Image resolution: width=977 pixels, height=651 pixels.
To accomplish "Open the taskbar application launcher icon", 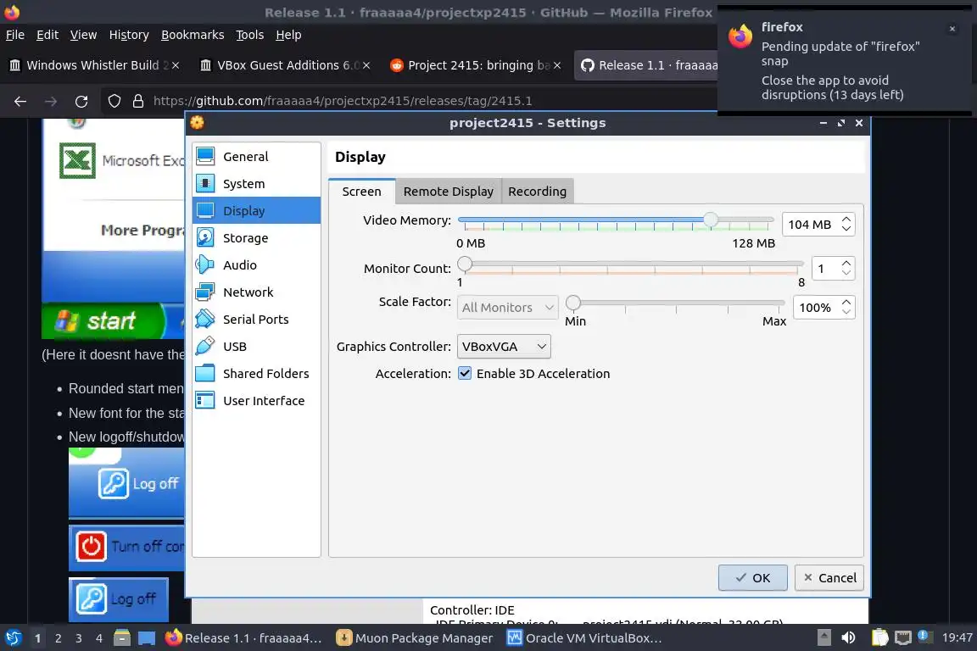I will [x=13, y=638].
